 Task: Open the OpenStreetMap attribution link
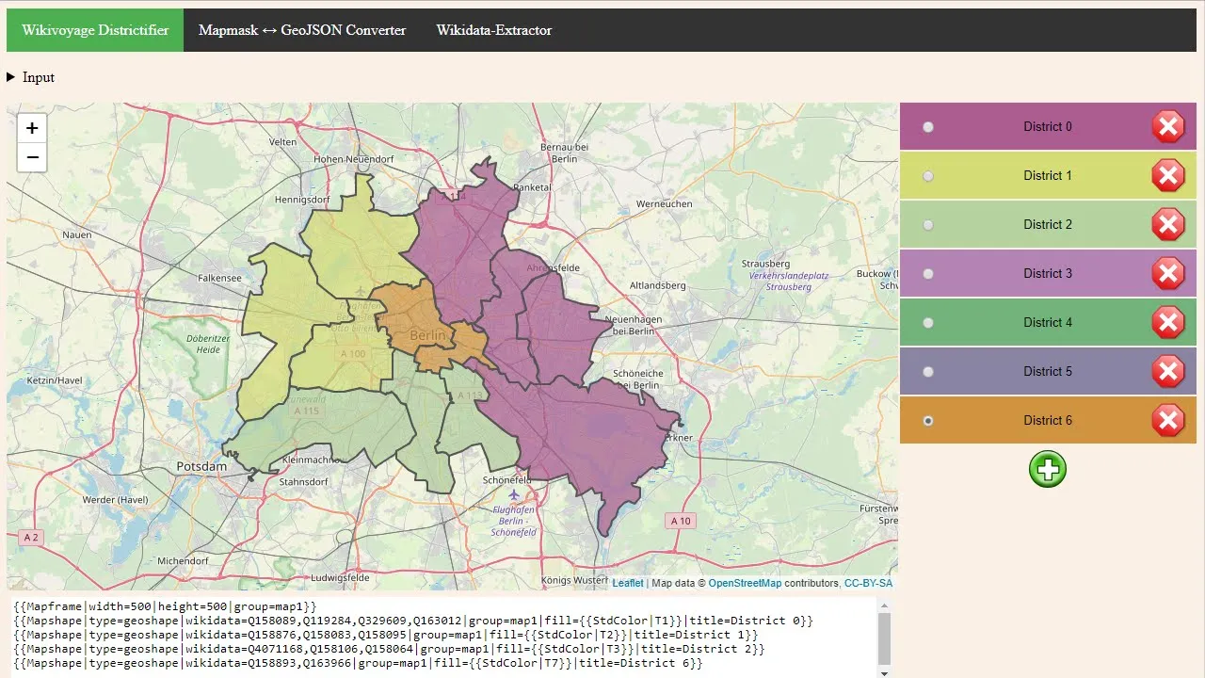pos(745,583)
